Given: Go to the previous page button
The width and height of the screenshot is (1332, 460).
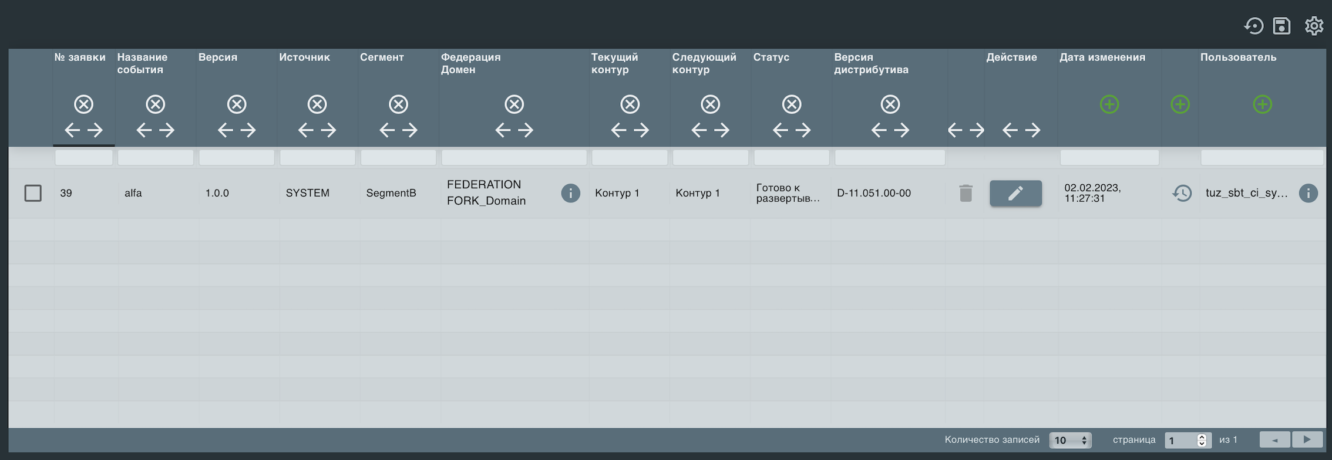Looking at the screenshot, I should [x=1274, y=439].
